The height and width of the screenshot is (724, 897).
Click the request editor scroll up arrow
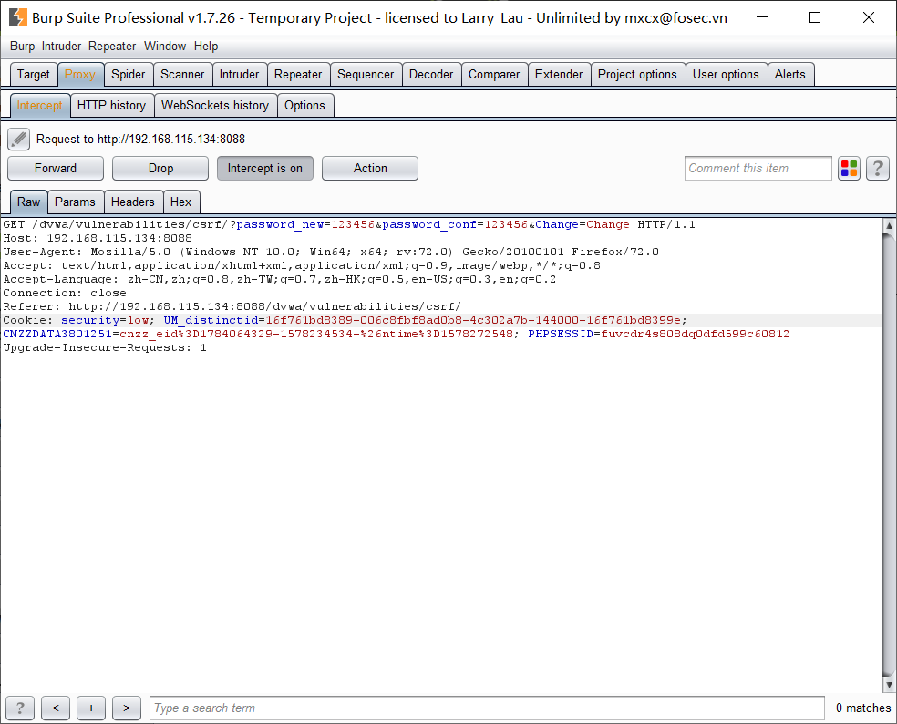889,225
